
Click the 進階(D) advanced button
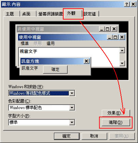pyautogui.click(x=116, y=122)
